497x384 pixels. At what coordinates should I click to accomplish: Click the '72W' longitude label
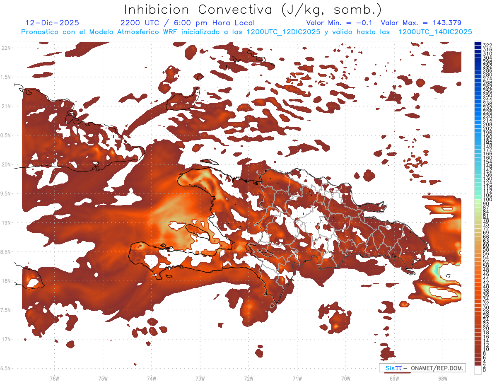click(248, 378)
